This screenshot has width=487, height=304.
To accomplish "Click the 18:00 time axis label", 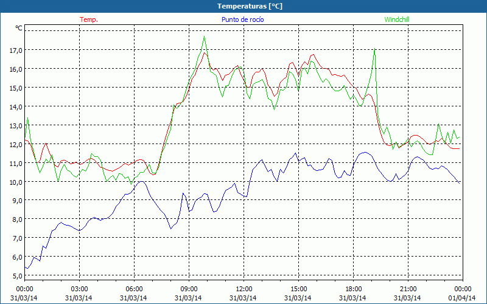I will tap(353, 289).
